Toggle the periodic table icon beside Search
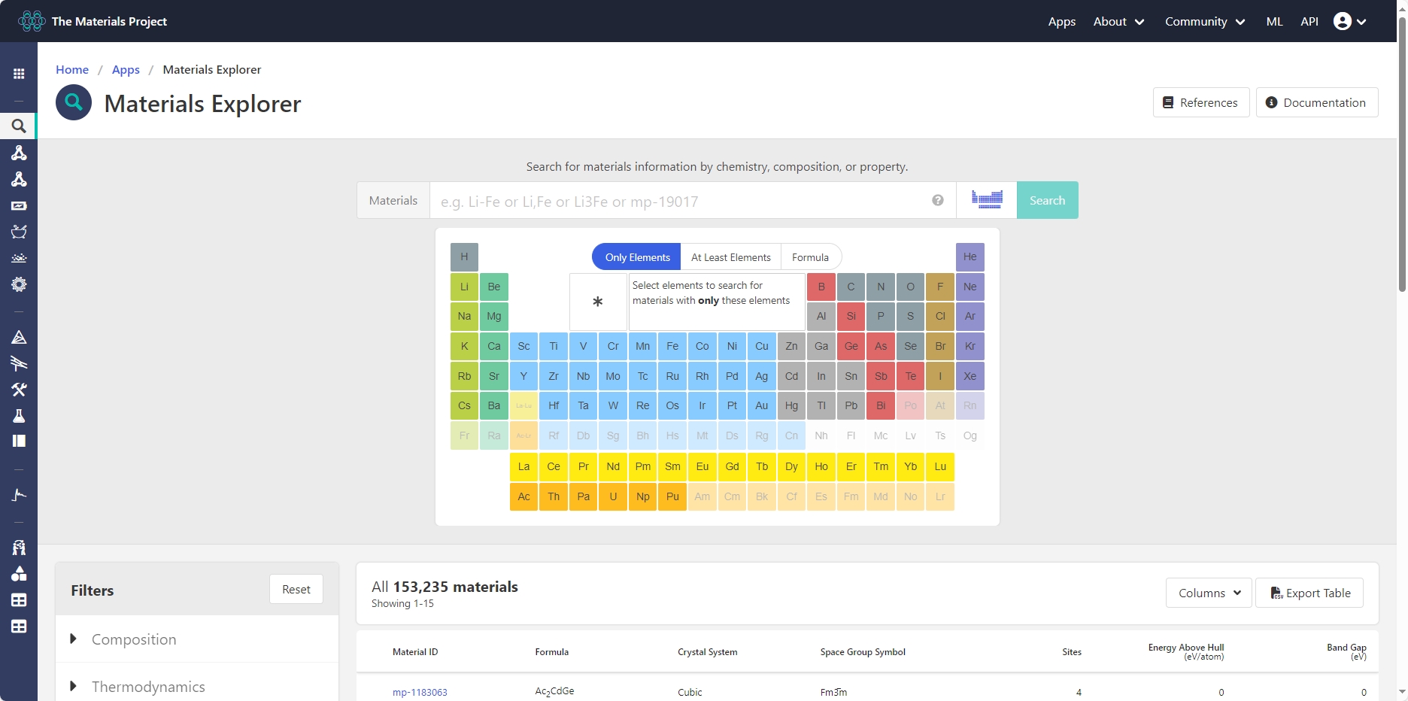1408x701 pixels. point(986,200)
